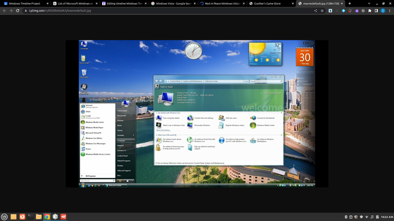The height and width of the screenshot is (221, 394).
Task: Open the red app icon in taskbar
Action: tap(63, 217)
